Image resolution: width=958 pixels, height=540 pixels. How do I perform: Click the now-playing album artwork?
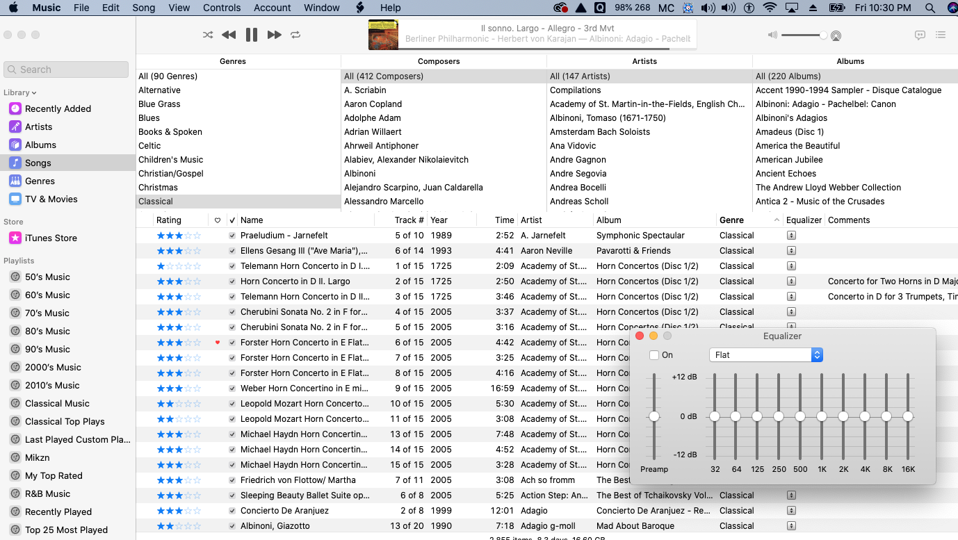click(x=383, y=35)
